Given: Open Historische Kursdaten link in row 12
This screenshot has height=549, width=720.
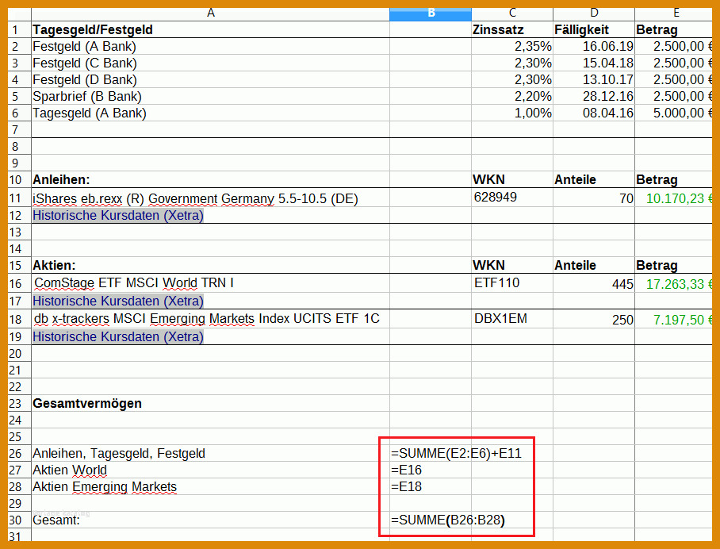Looking at the screenshot, I should [x=118, y=216].
